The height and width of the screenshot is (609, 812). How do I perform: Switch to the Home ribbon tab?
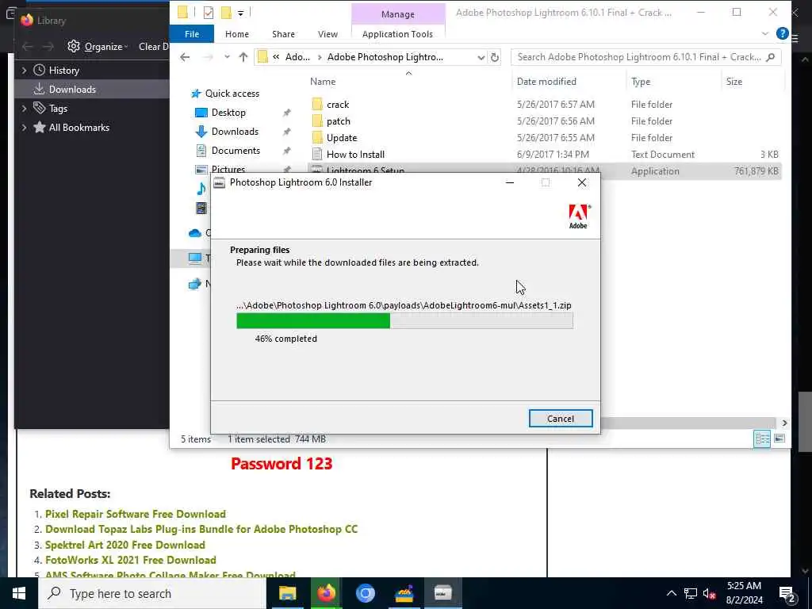pos(236,34)
